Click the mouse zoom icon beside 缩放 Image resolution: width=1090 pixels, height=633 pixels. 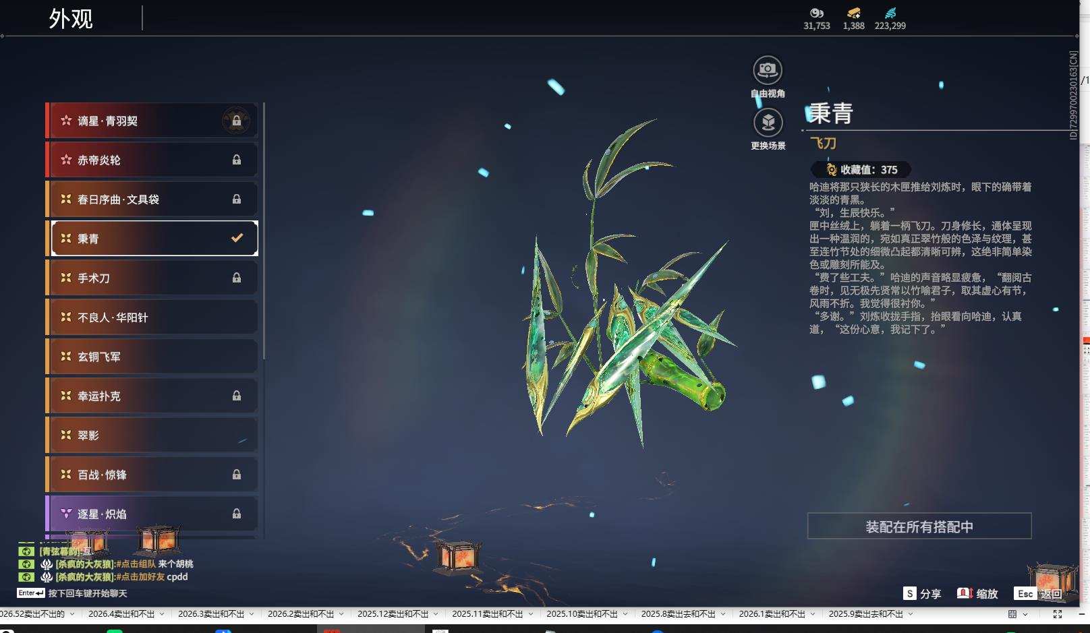point(965,593)
